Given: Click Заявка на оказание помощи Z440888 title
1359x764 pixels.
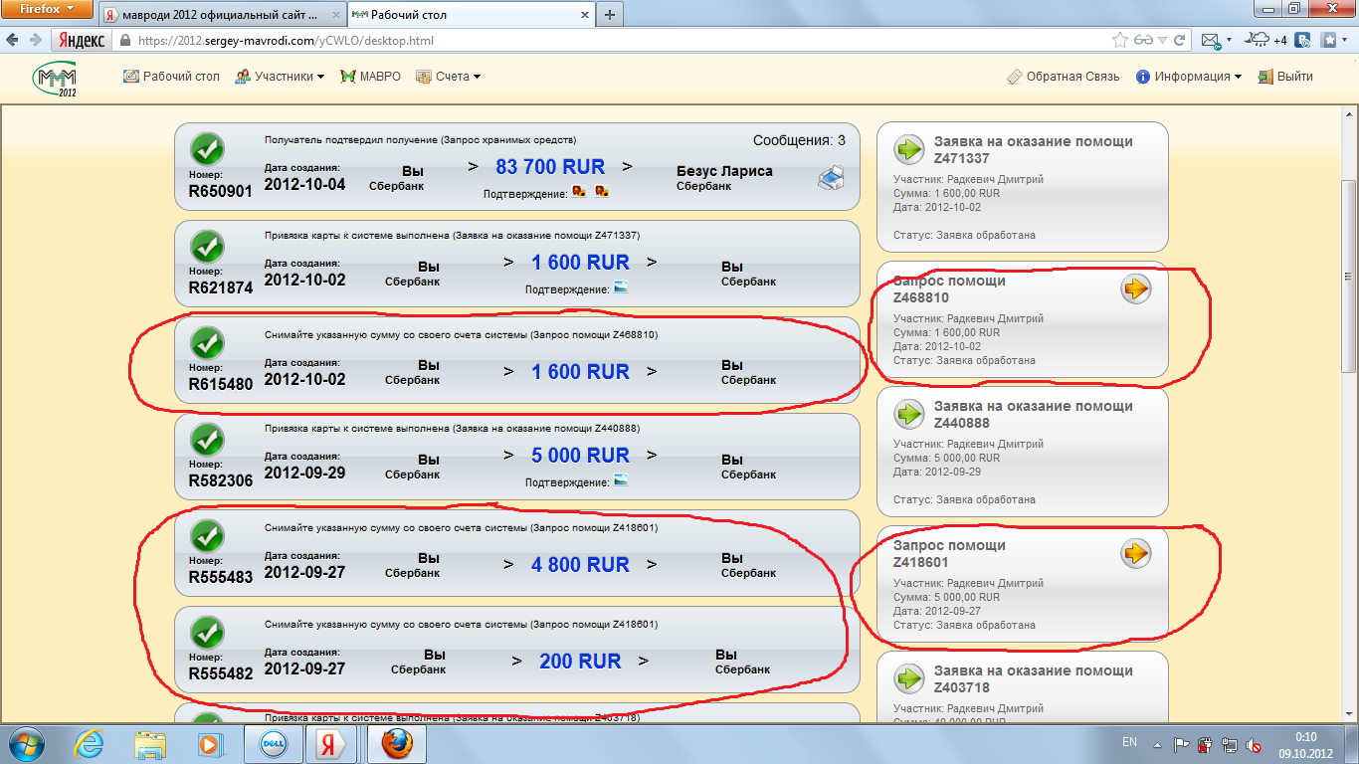Looking at the screenshot, I should pyautogui.click(x=1033, y=414).
